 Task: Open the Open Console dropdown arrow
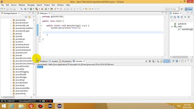185,61
